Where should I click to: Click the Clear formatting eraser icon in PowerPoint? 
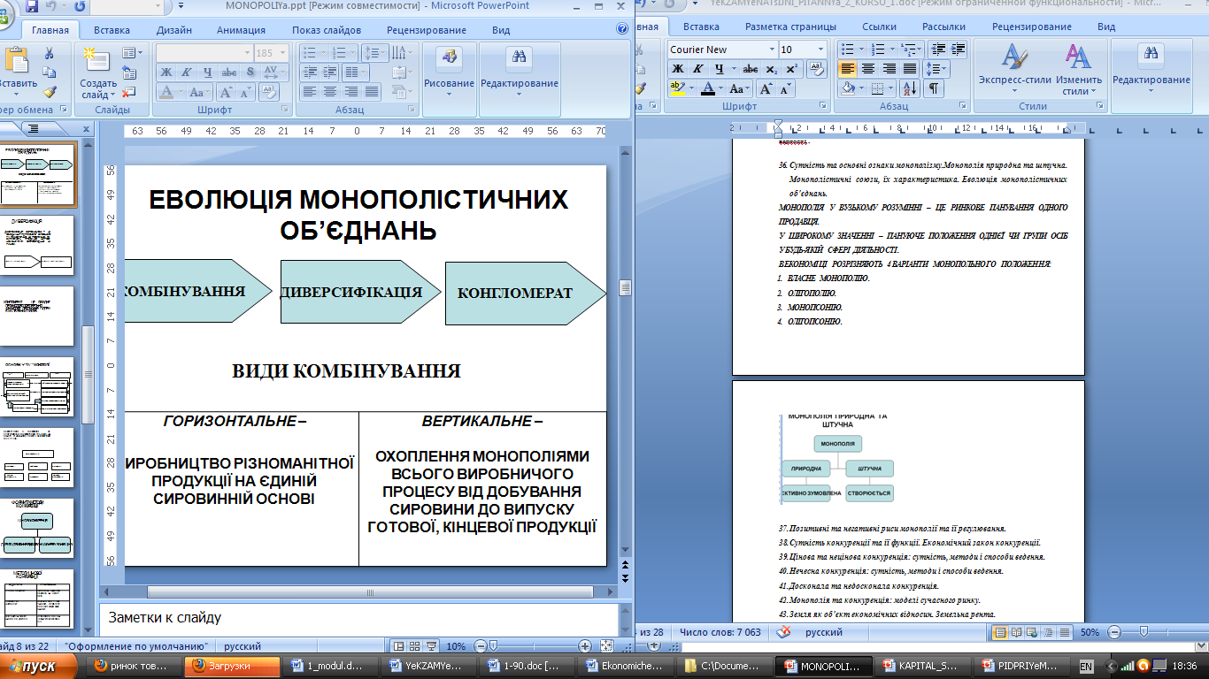point(269,92)
